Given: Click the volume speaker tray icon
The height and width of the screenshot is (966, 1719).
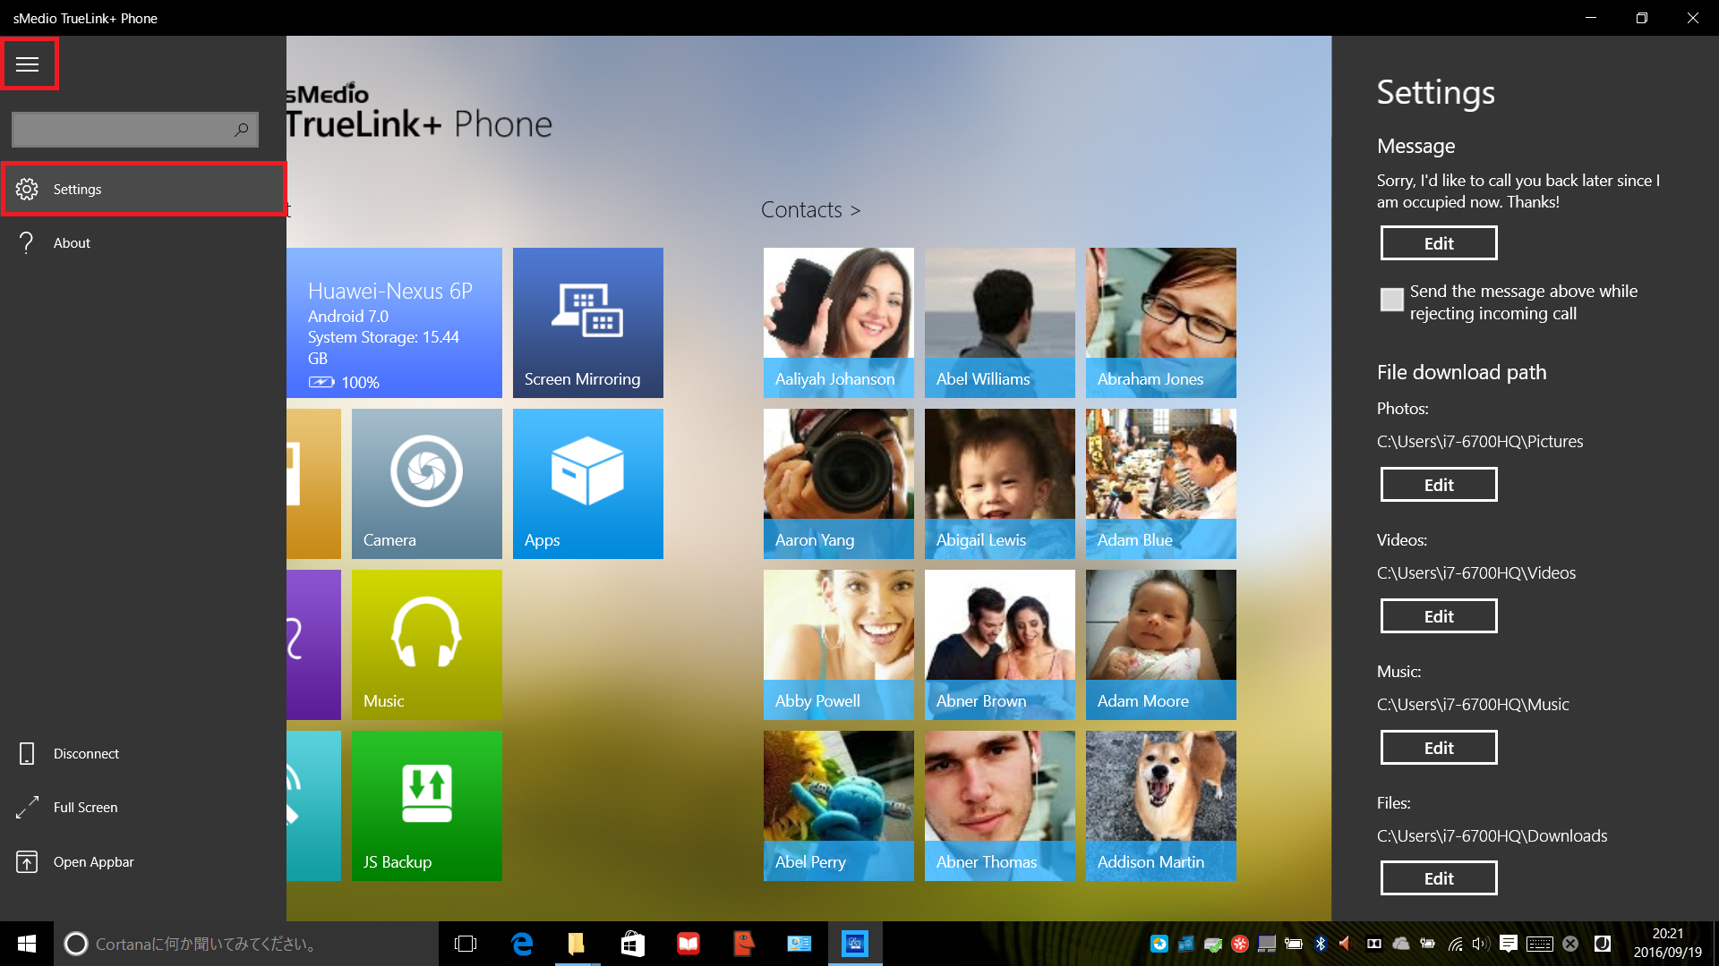Looking at the screenshot, I should pos(1481,944).
